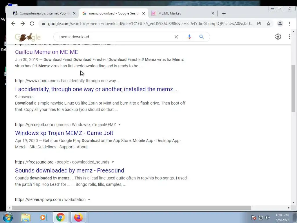The height and width of the screenshot is (223, 297).
Task: Submit search with the magnifying glass icon
Action: [201, 37]
